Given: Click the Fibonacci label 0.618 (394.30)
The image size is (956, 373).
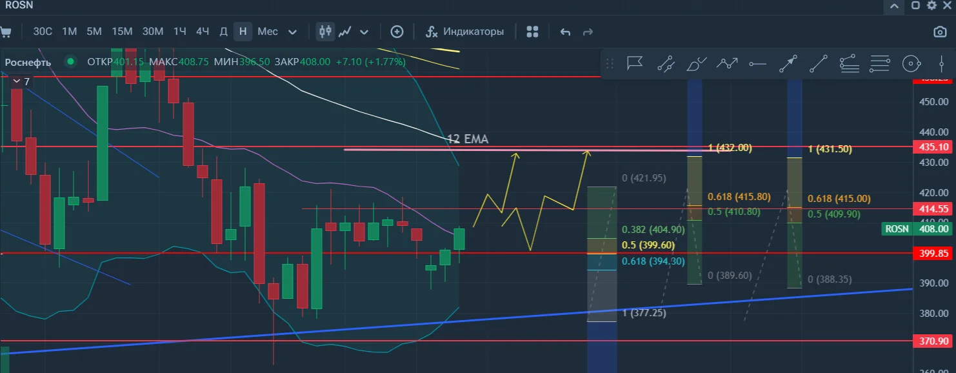Looking at the screenshot, I should point(653,261).
